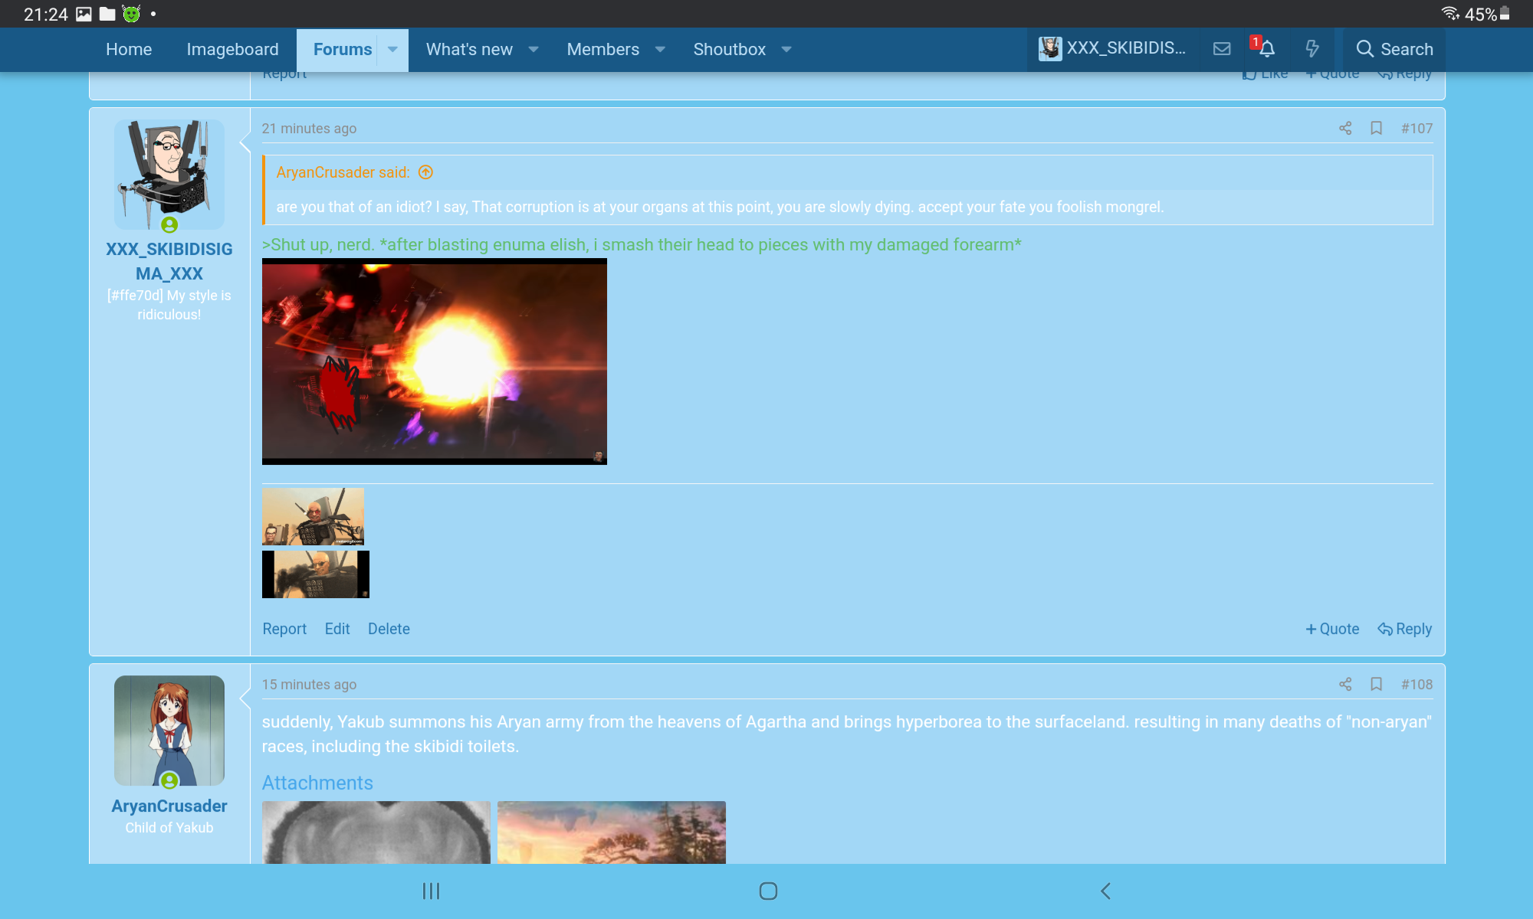Edit post #107
Image resolution: width=1533 pixels, height=919 pixels.
337,629
